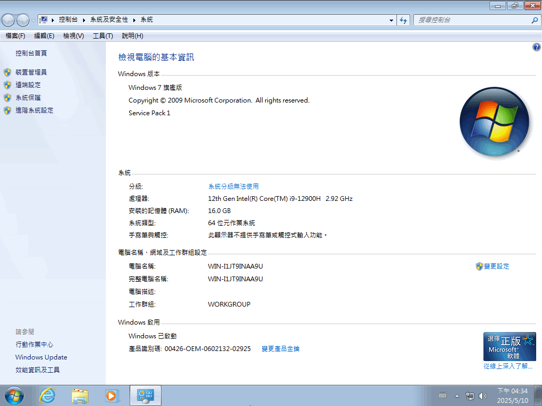Click the 從線上深入了解... link
542x406 pixels.
tap(508, 366)
